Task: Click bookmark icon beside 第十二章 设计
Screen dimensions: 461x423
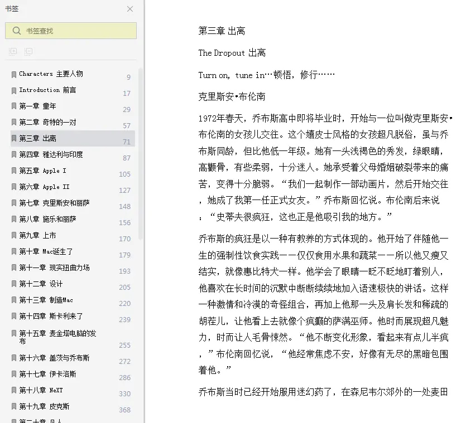Action: pos(14,284)
